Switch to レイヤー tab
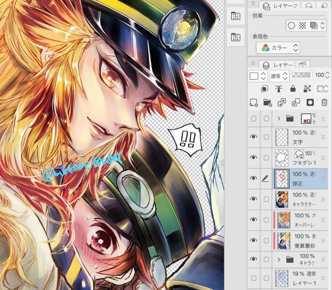The height and width of the screenshot is (290, 332). coord(277,65)
